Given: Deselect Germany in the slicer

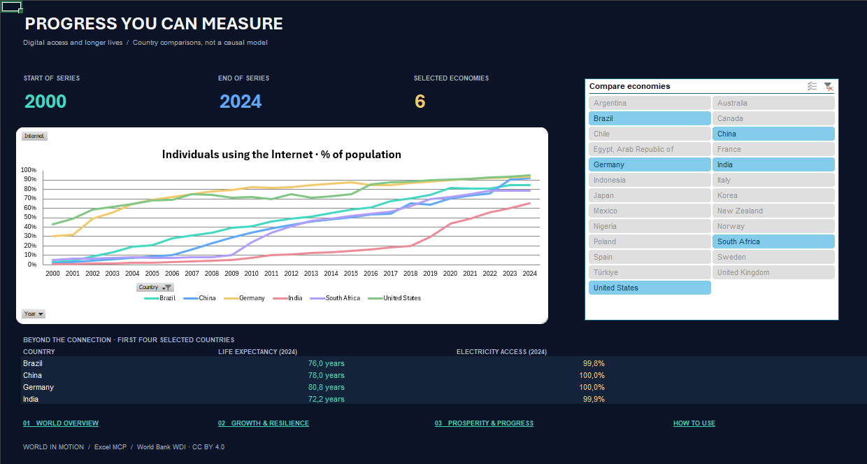Looking at the screenshot, I should (x=650, y=164).
